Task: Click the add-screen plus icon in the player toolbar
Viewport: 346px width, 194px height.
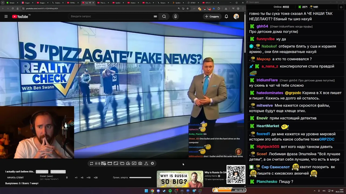Action: [134, 163]
